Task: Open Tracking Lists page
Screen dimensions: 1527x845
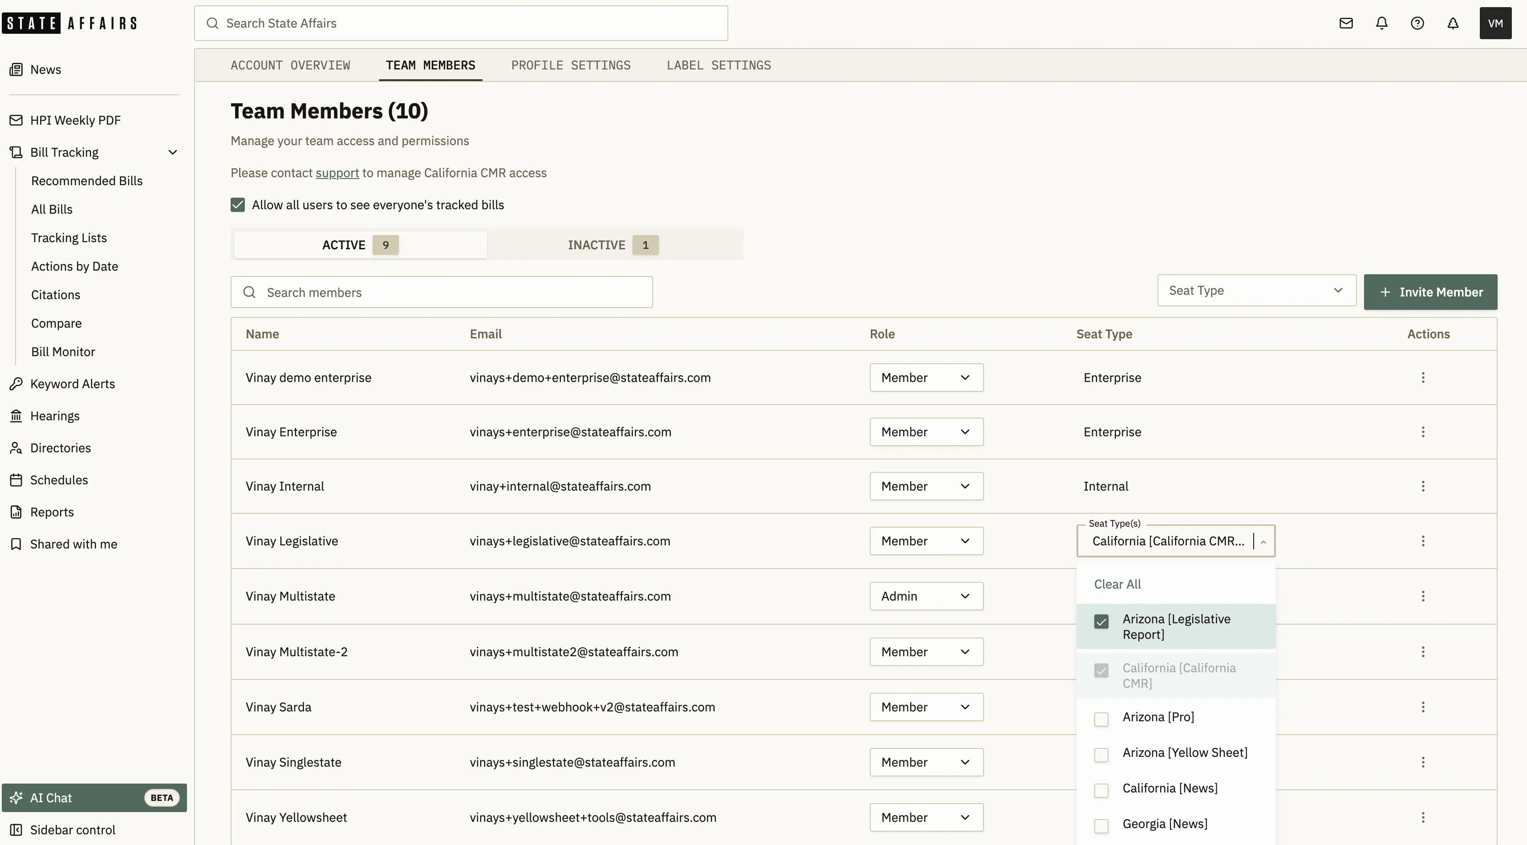Action: [69, 238]
